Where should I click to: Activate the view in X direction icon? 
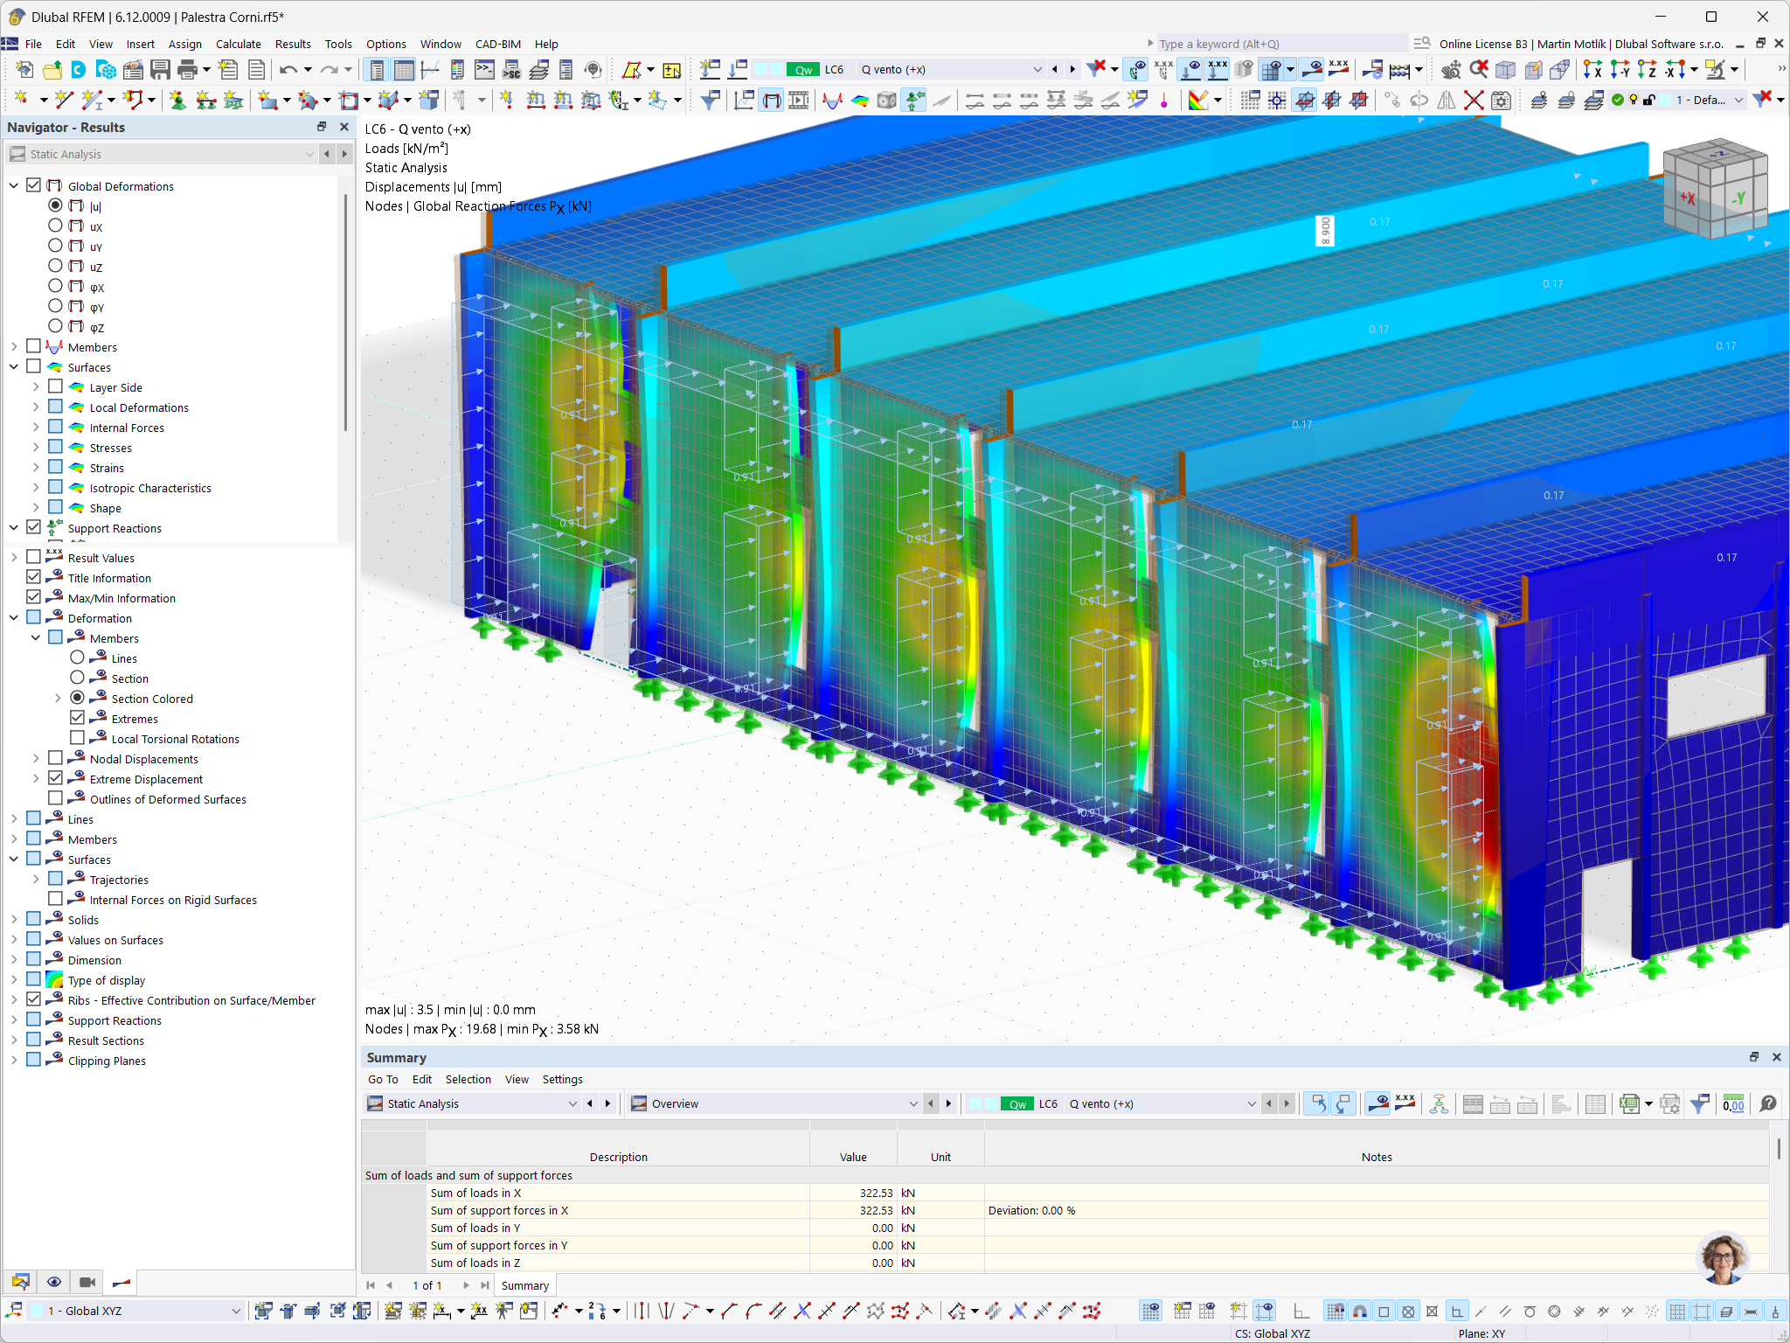point(1593,70)
